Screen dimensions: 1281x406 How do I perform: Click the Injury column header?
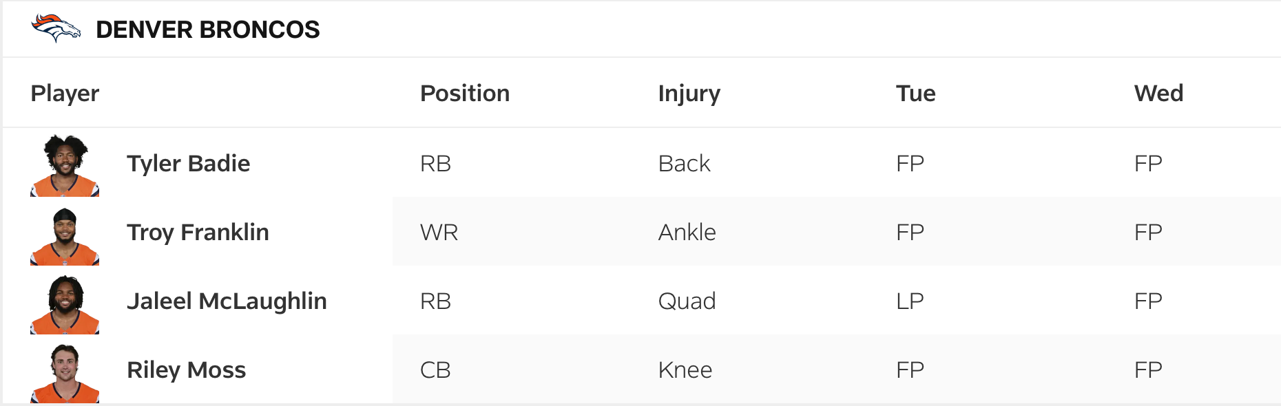pyautogui.click(x=689, y=94)
